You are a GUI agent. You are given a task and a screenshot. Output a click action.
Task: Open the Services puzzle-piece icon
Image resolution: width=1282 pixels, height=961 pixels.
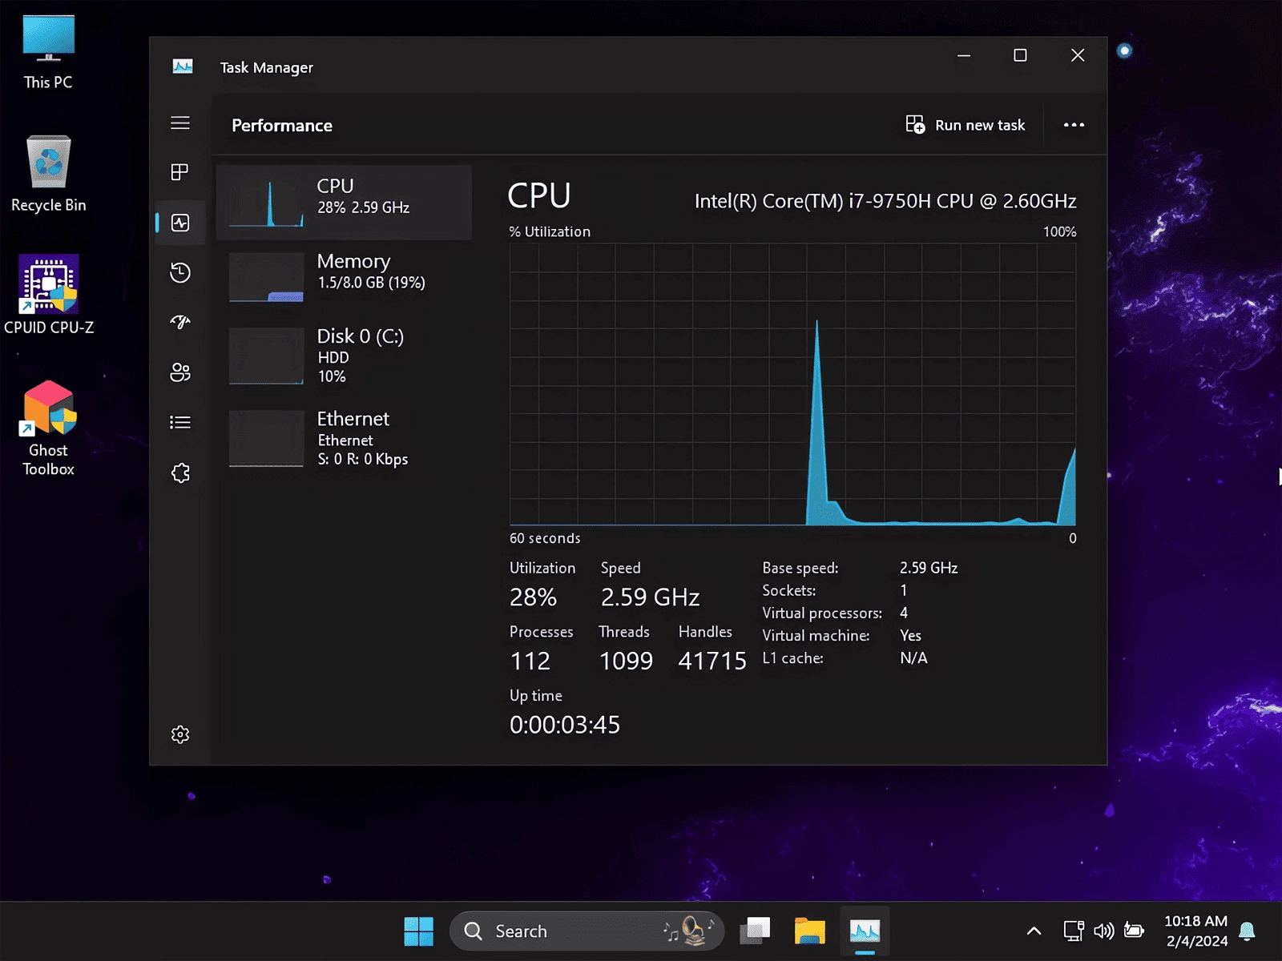coord(180,472)
